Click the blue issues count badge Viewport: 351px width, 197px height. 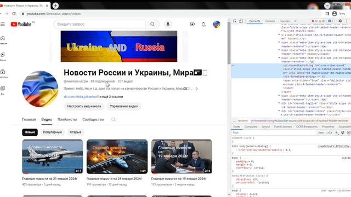331,21
